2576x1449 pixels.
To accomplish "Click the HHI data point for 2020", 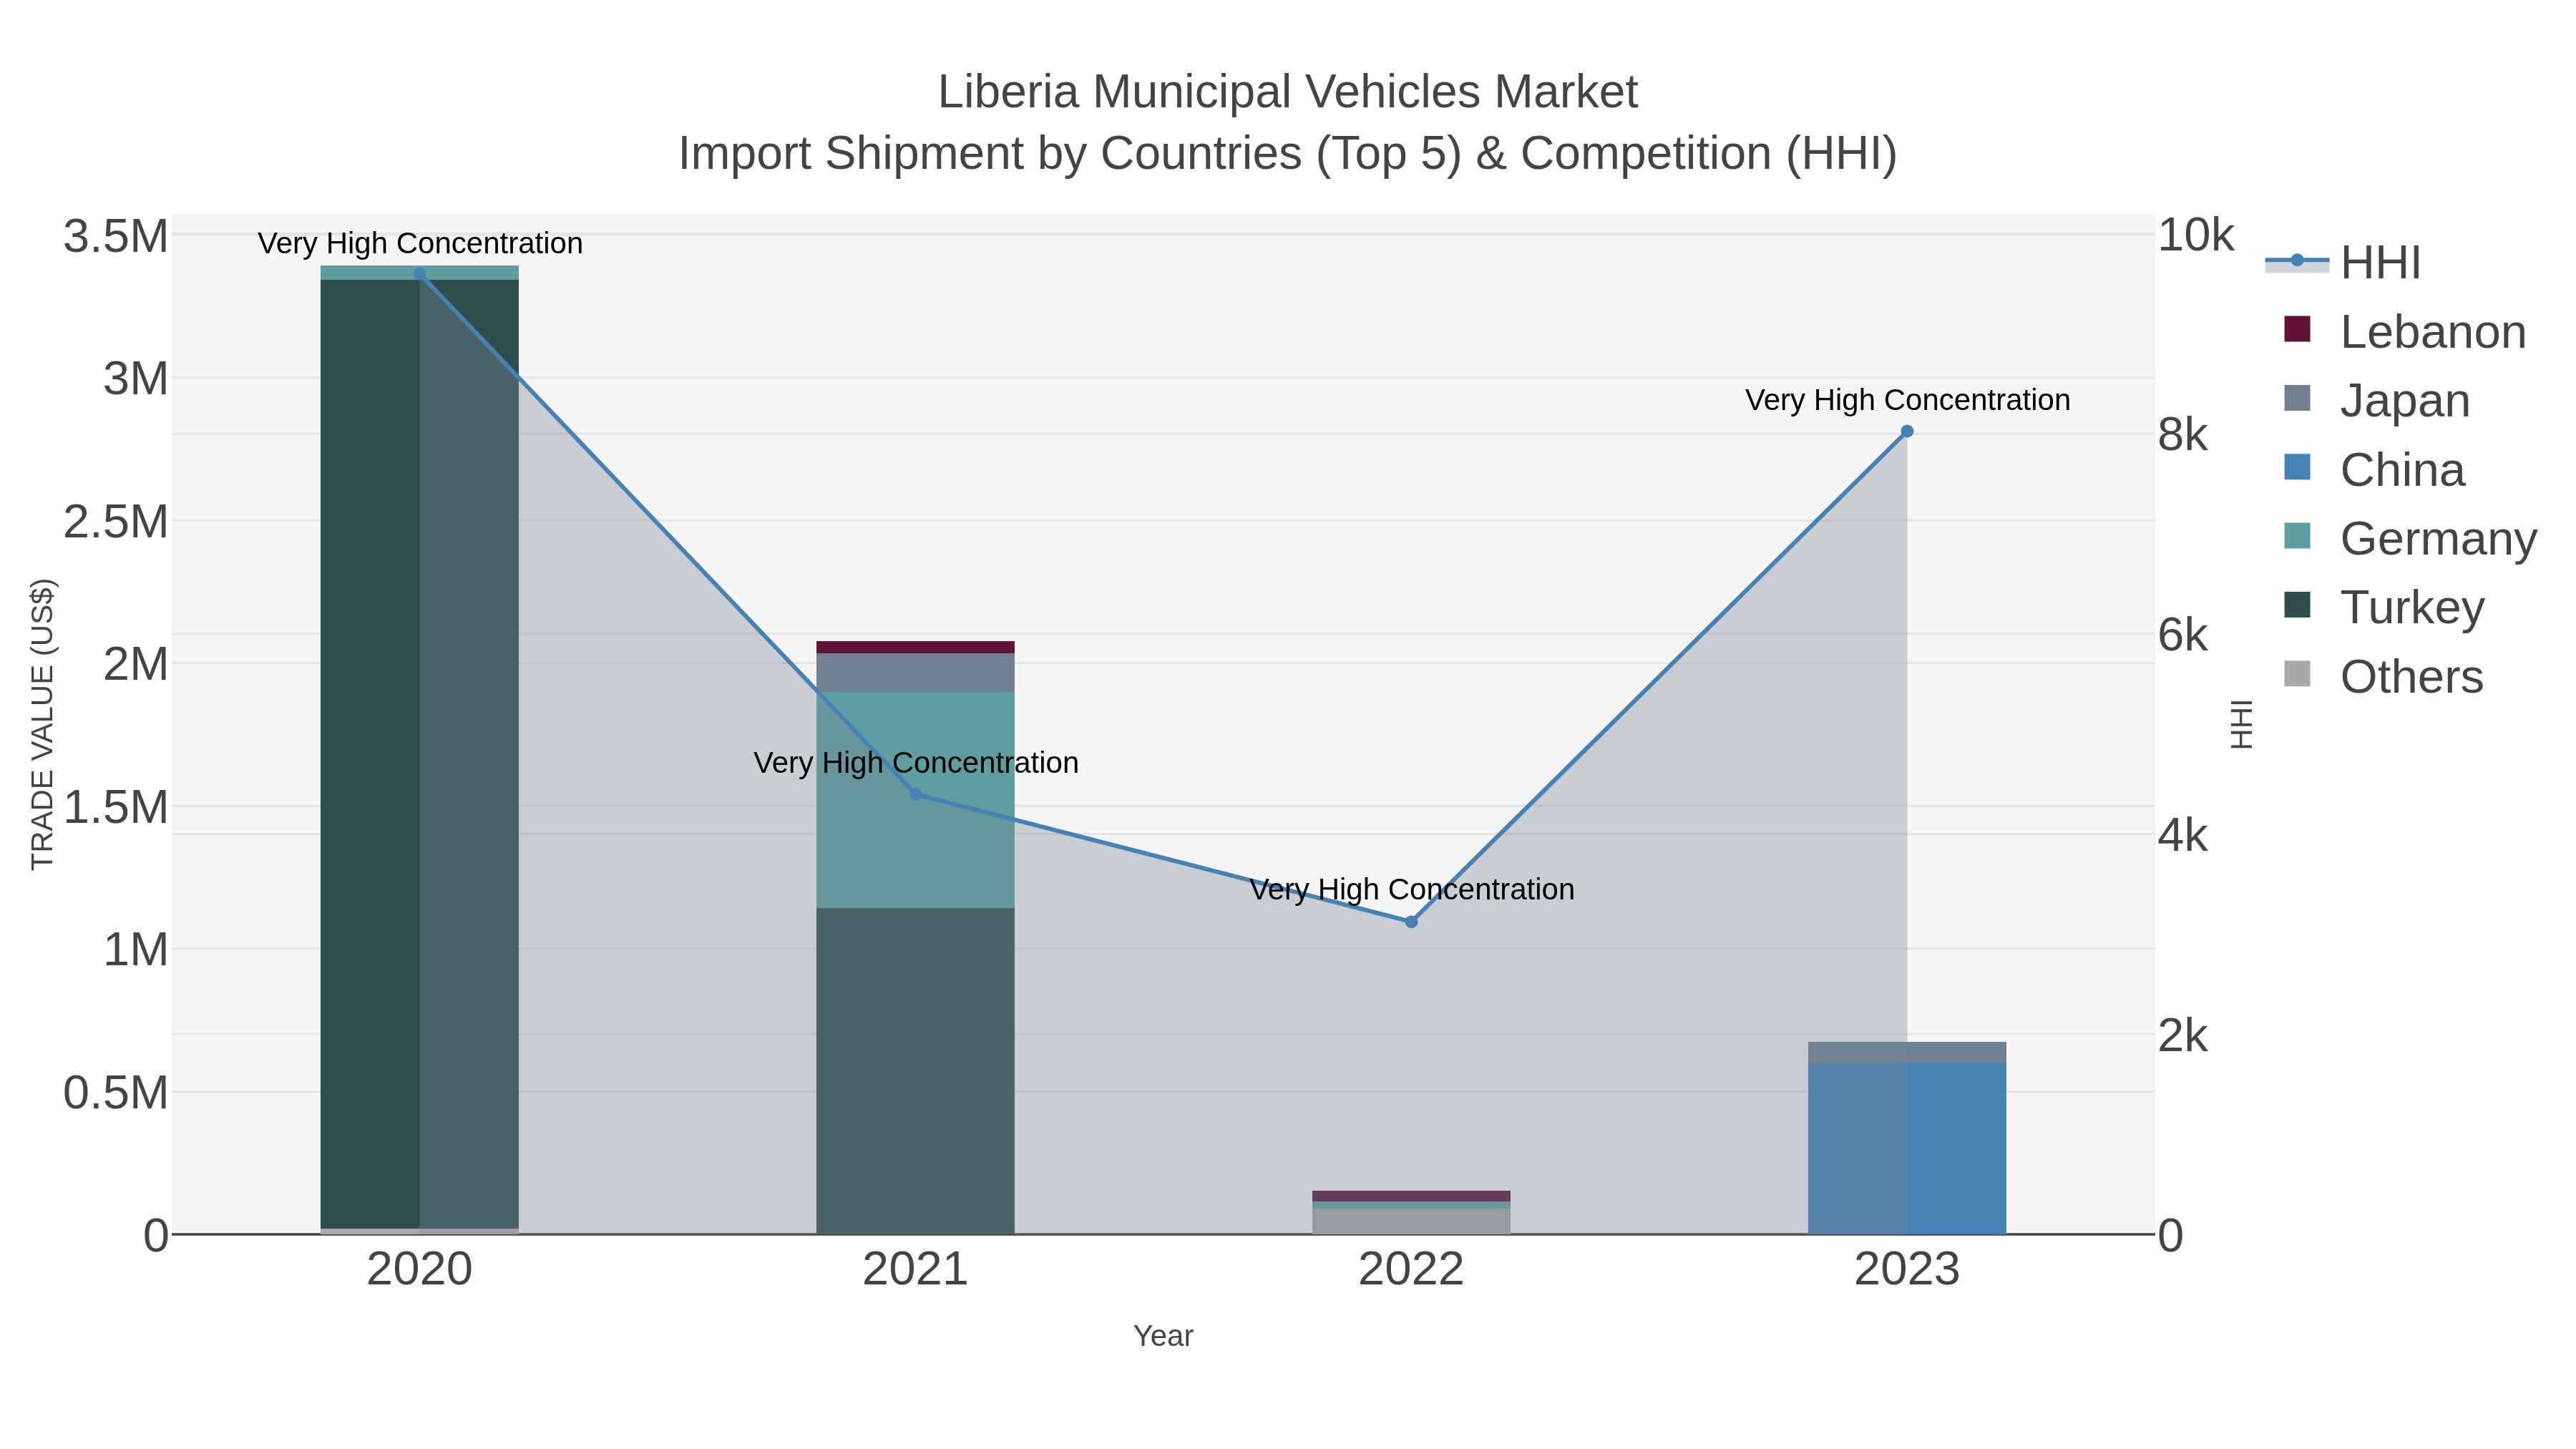I will (x=419, y=274).
